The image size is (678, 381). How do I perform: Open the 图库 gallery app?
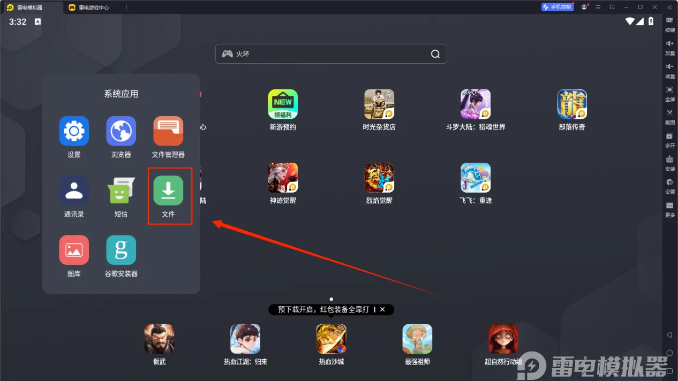[x=74, y=250]
